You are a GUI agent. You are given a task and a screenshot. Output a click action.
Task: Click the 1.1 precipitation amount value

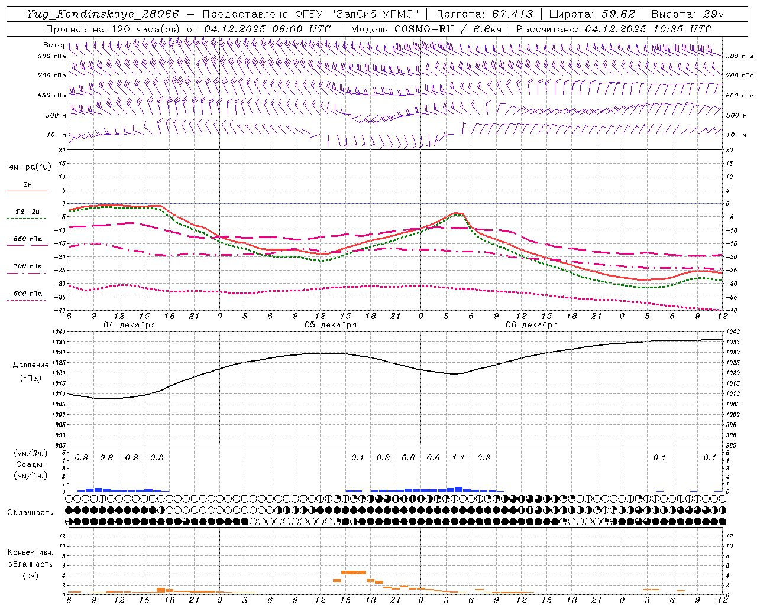point(458,457)
